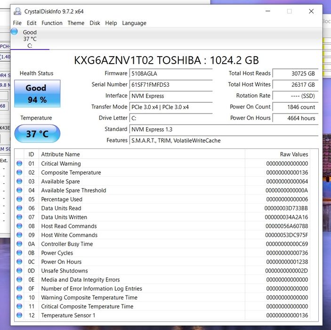Click raw value 00000003D733BB
This screenshot has width=331, height=330.
[x=286, y=208]
